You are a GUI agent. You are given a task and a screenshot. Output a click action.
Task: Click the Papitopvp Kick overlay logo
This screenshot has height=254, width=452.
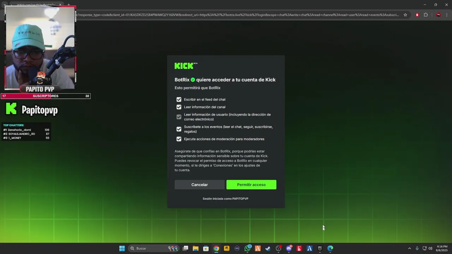pyautogui.click(x=11, y=109)
